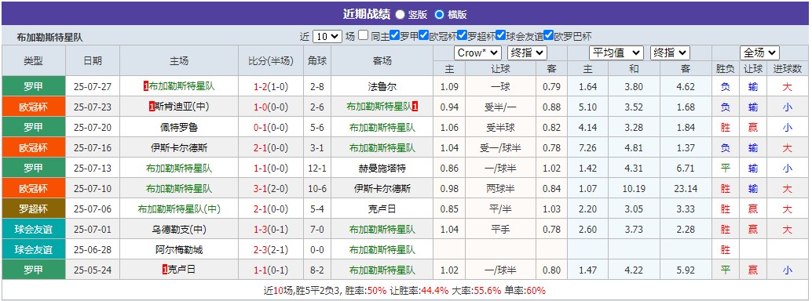This screenshot has width=812, height=301.
Task: Click the 两球半 handicap cell
Action: pyautogui.click(x=501, y=189)
